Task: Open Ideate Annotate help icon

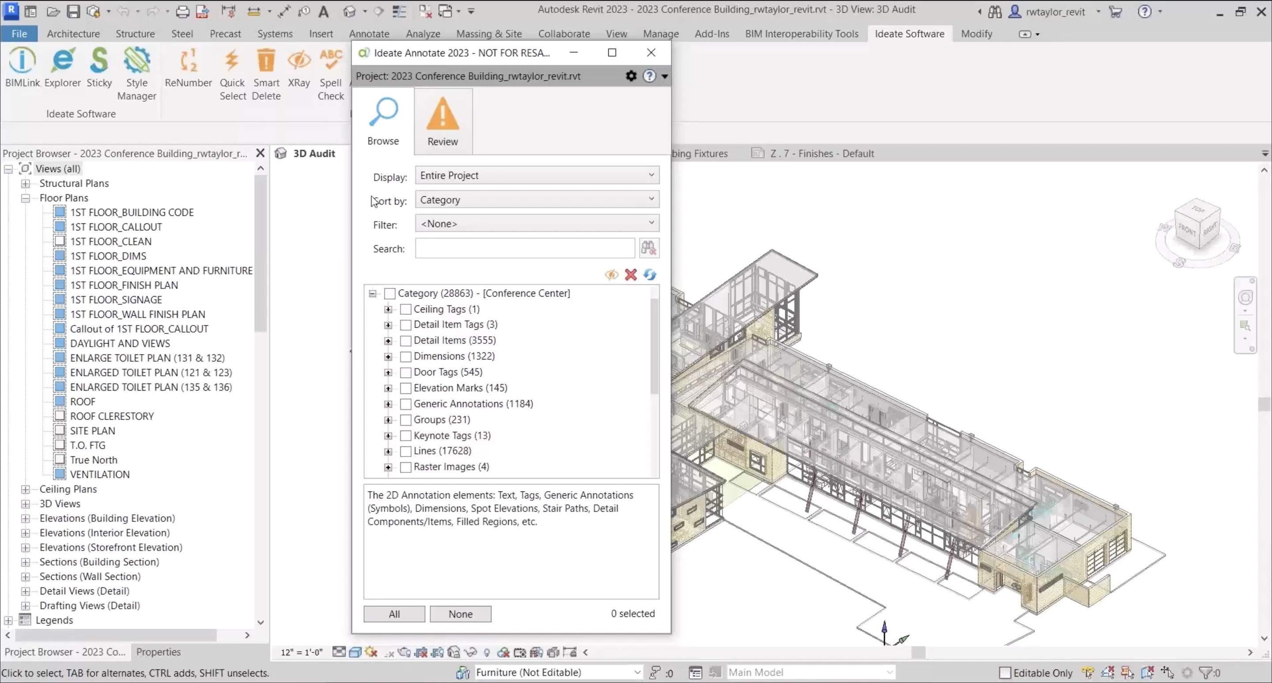Action: [650, 76]
